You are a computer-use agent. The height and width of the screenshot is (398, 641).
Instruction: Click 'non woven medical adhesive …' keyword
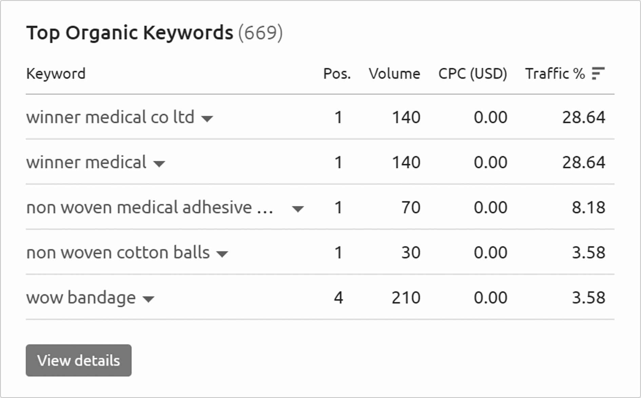[150, 208]
